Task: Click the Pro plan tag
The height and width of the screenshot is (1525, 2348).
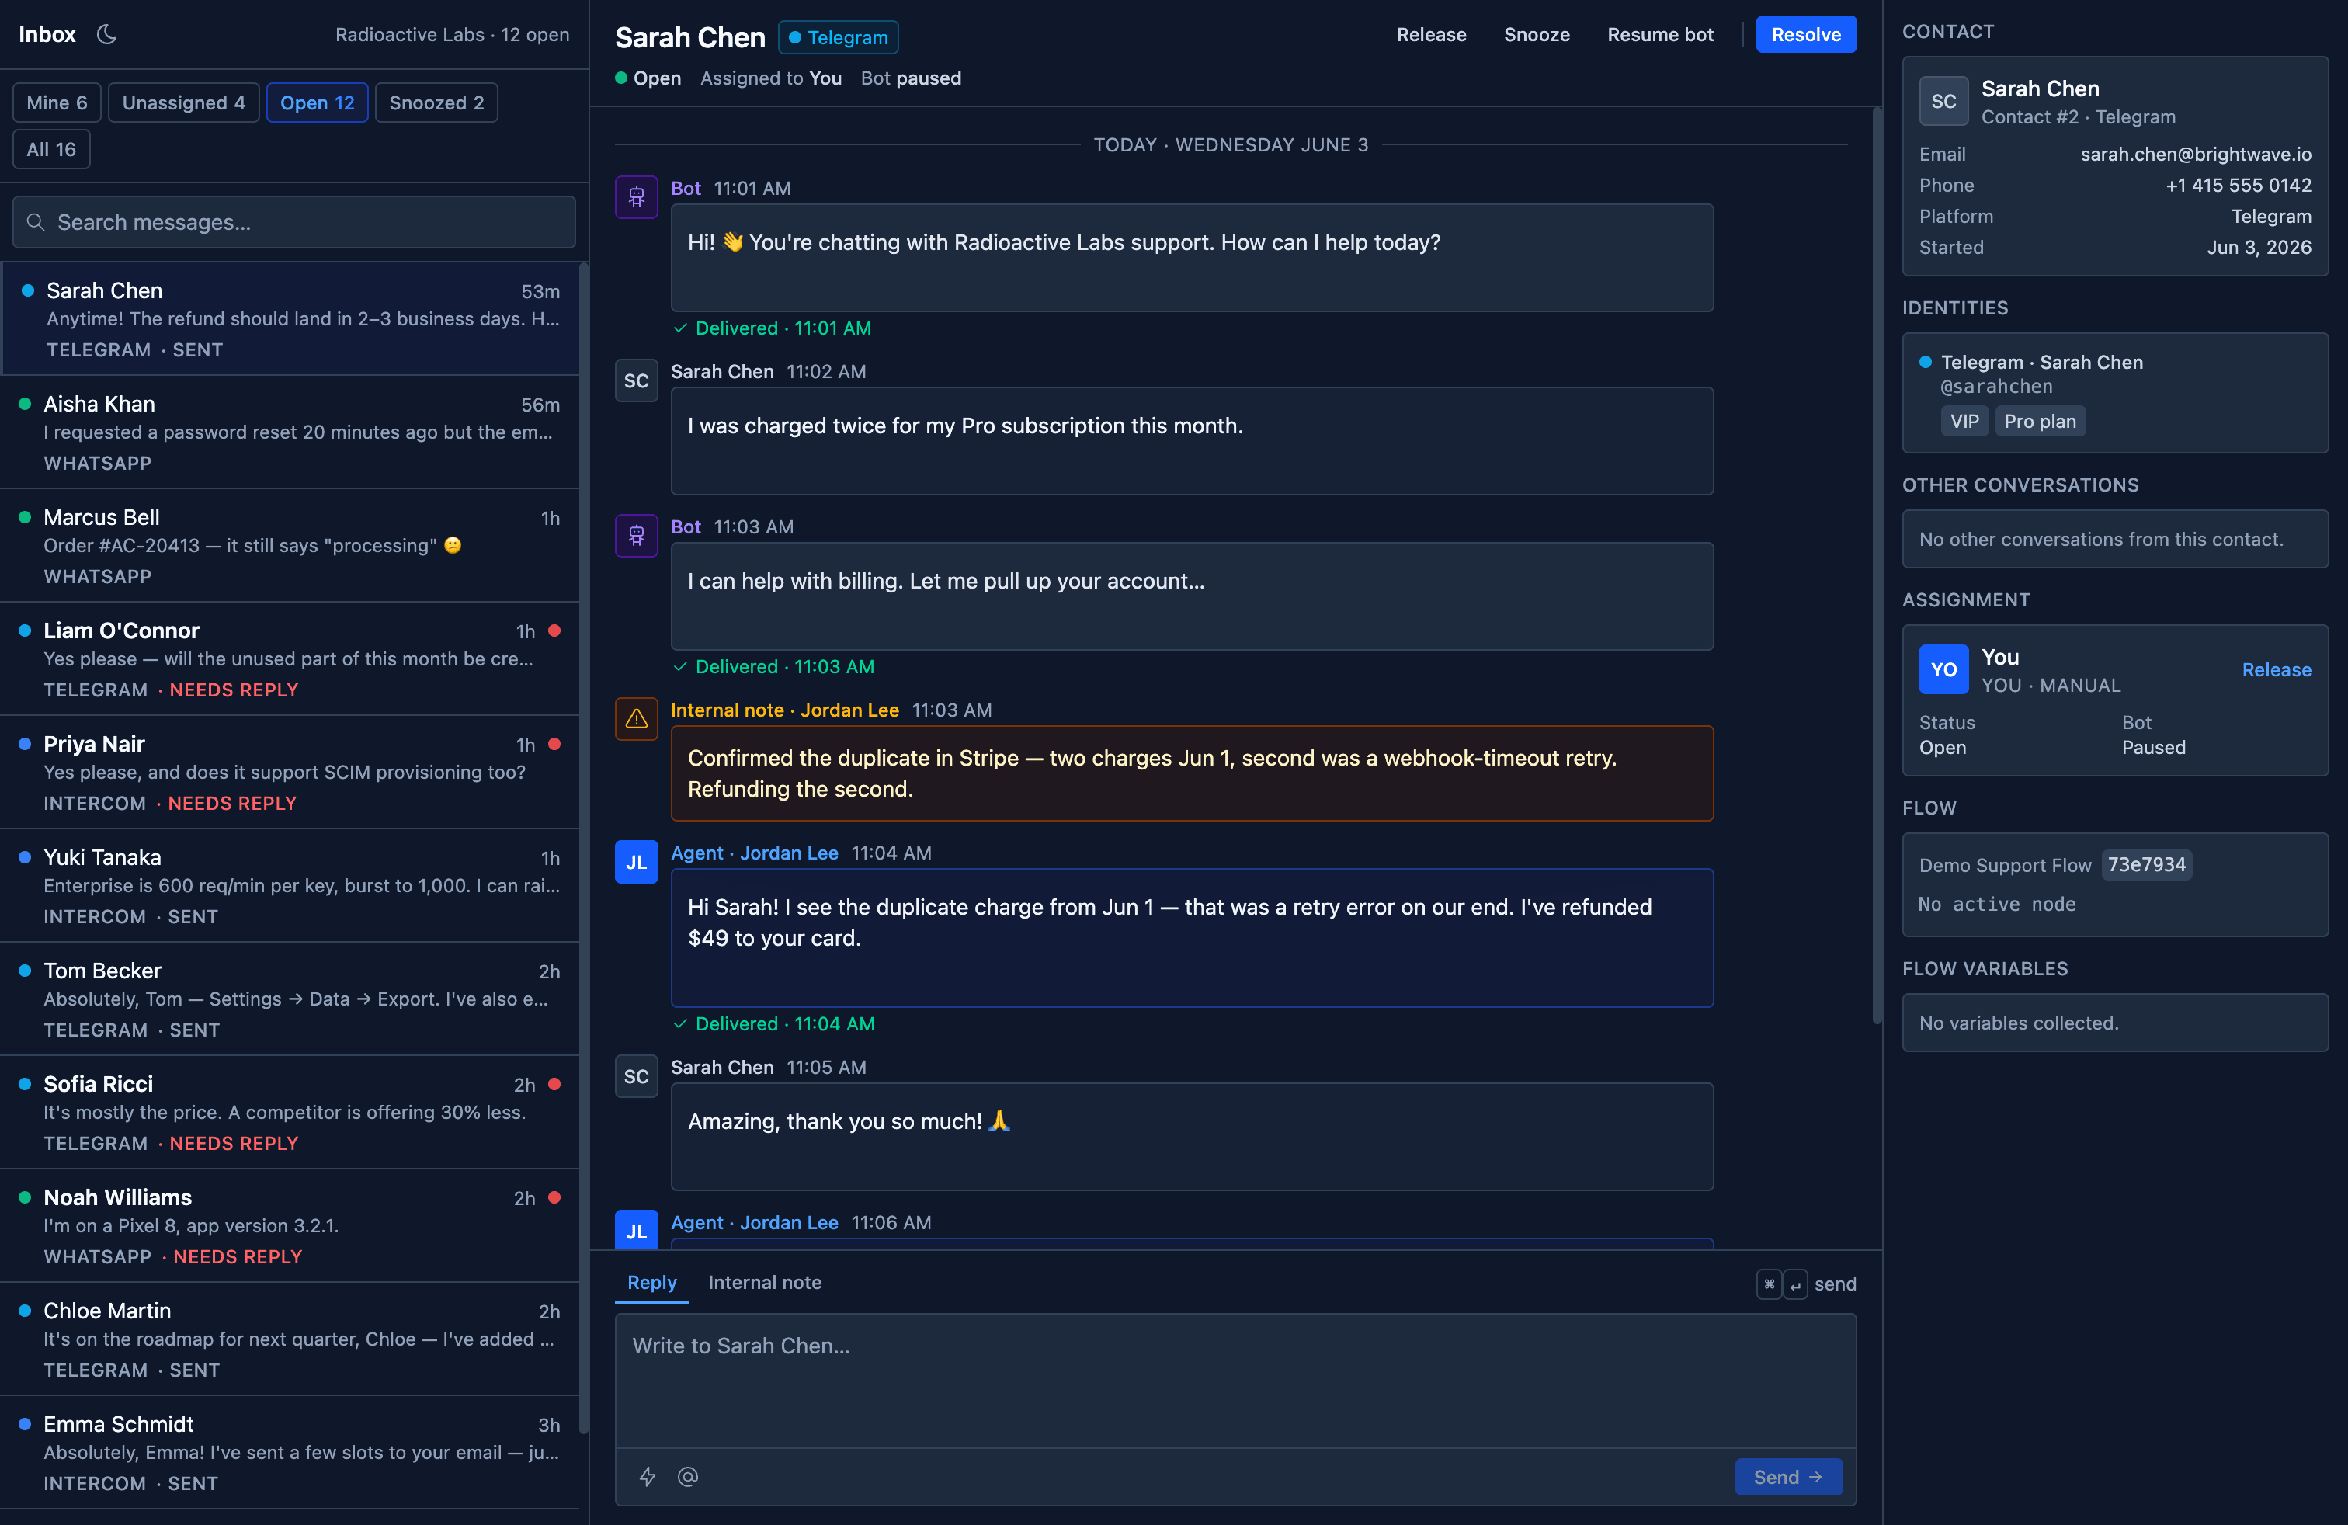Action: point(2041,421)
